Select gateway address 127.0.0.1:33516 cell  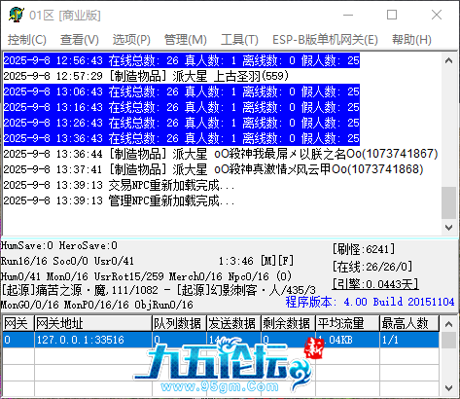pyautogui.click(x=93, y=340)
